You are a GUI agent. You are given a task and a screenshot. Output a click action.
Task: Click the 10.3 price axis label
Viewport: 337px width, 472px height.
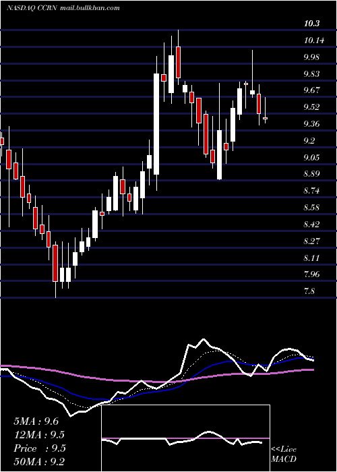tap(311, 23)
